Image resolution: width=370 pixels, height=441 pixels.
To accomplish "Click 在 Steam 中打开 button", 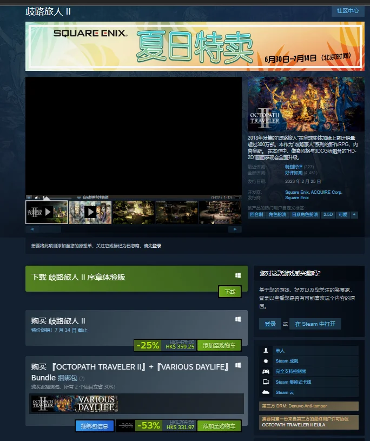I will (x=315, y=324).
